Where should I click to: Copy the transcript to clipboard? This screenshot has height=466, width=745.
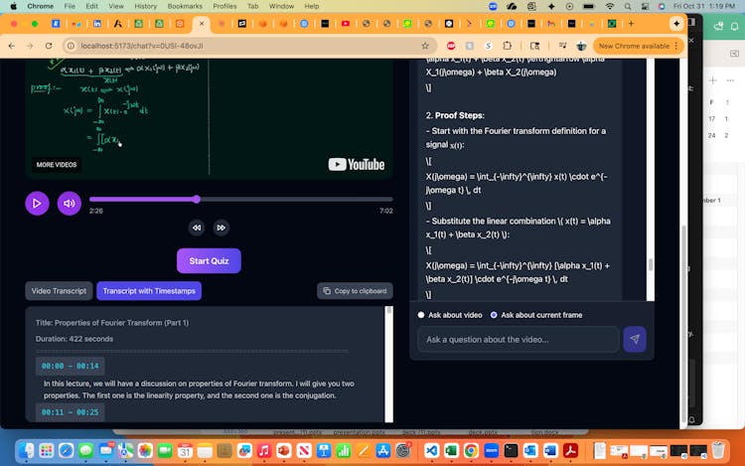click(x=355, y=291)
